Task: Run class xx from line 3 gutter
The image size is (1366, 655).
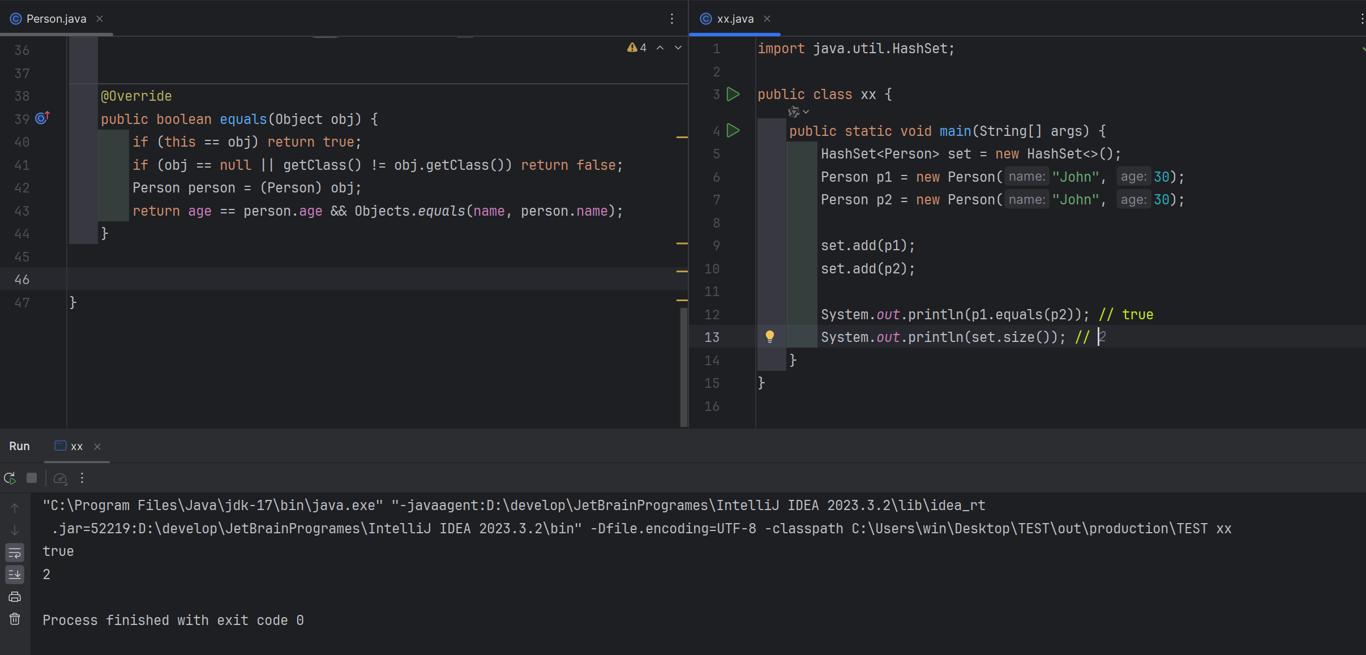Action: pos(733,94)
